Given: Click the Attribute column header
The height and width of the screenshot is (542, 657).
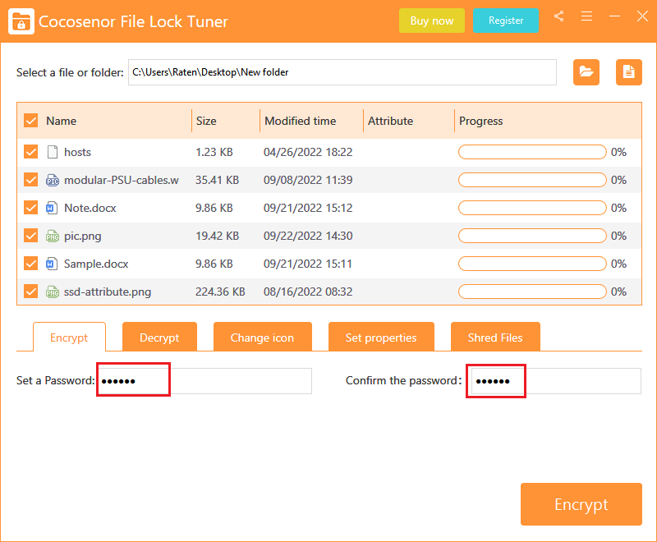Looking at the screenshot, I should pos(391,121).
